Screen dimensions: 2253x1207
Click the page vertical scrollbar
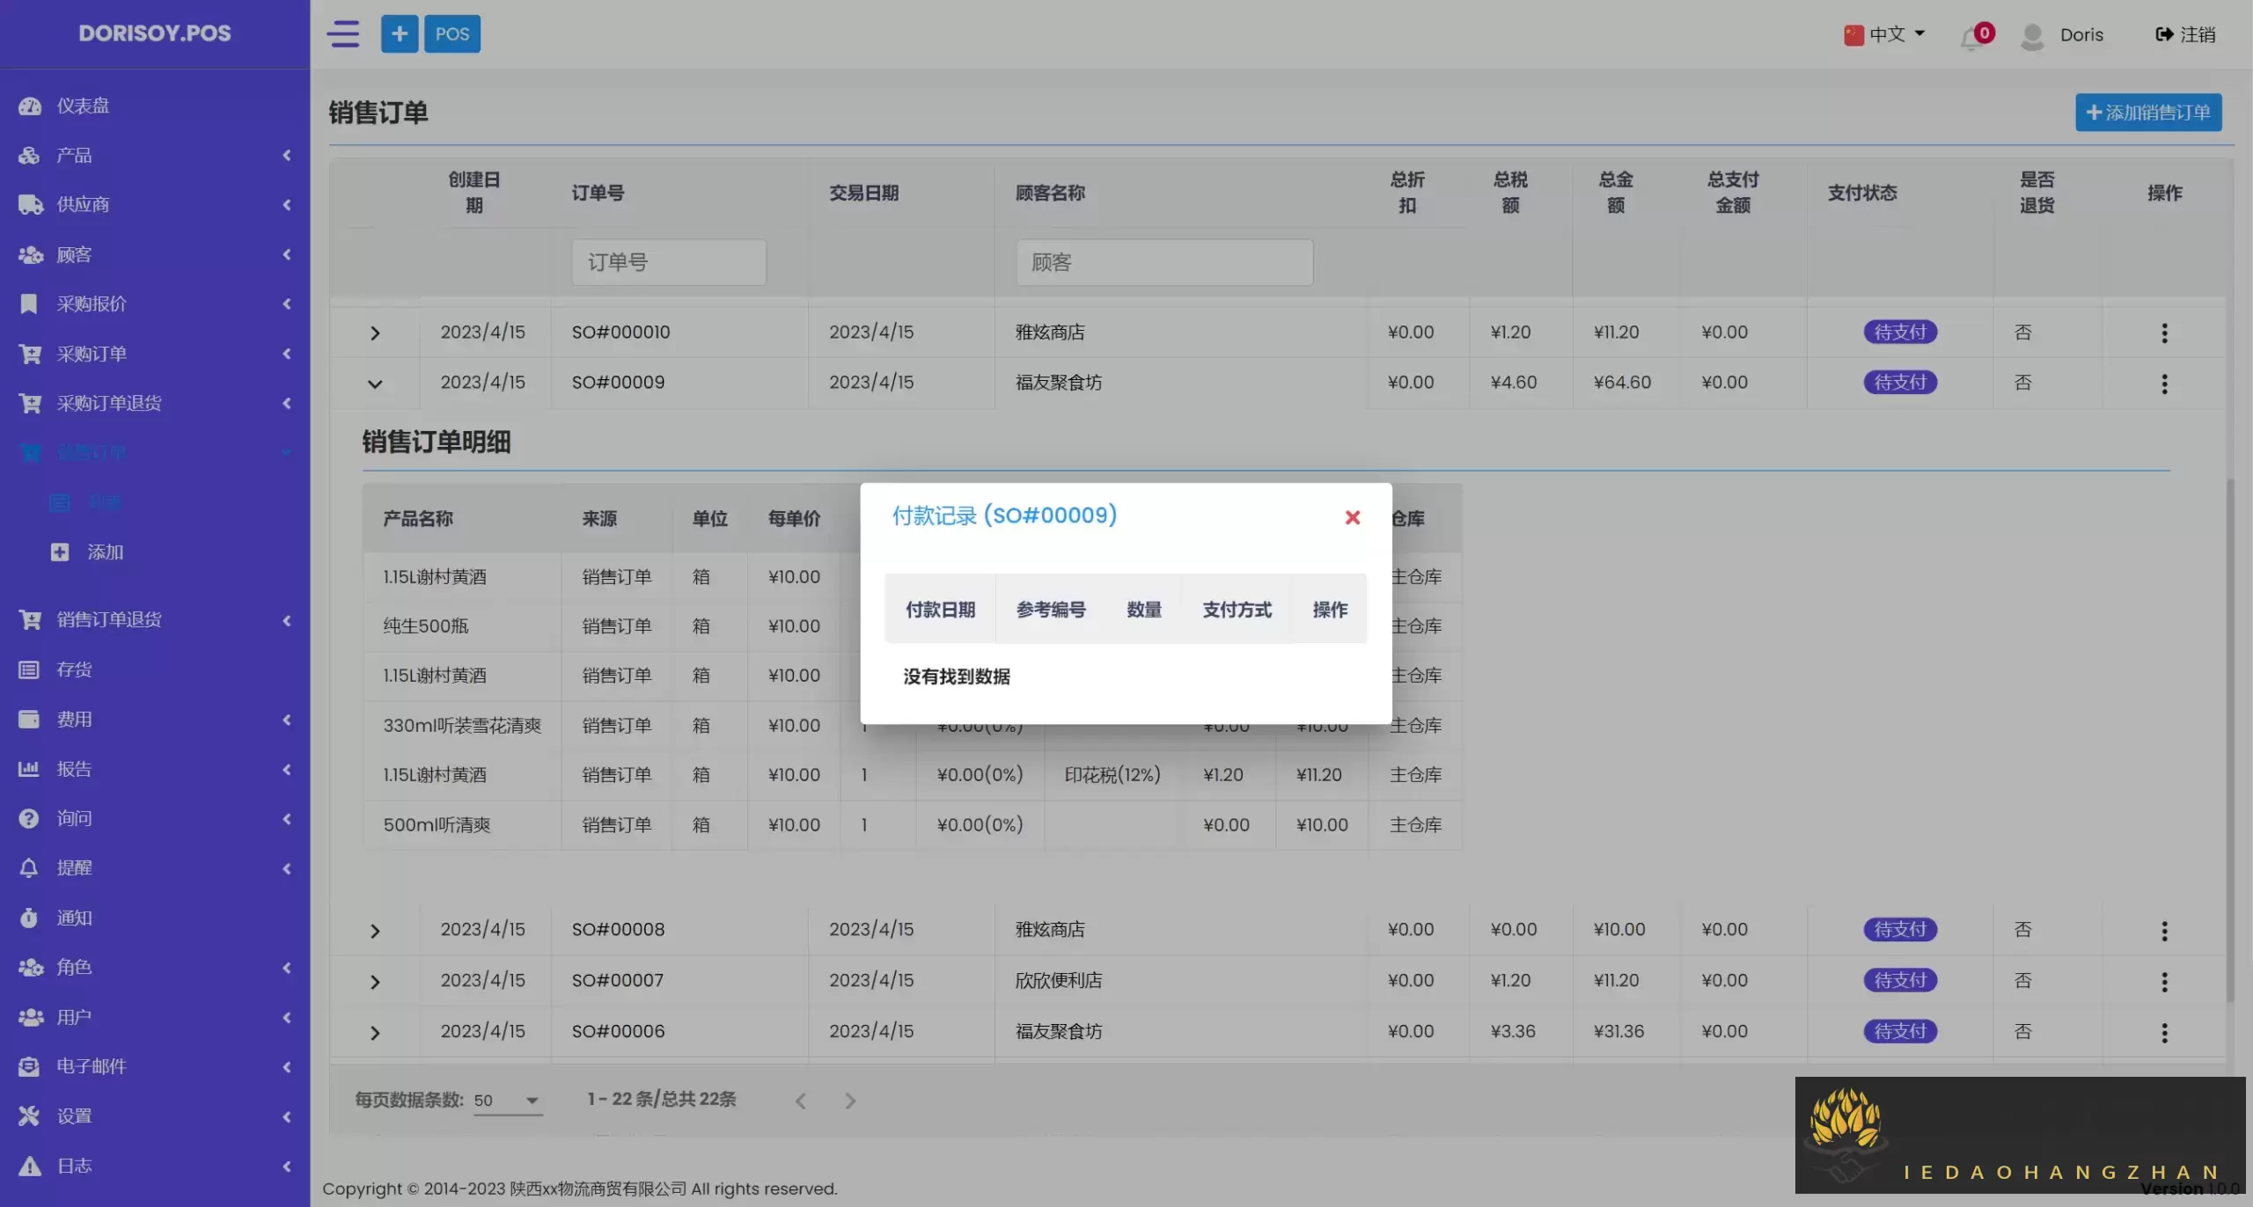[2229, 739]
